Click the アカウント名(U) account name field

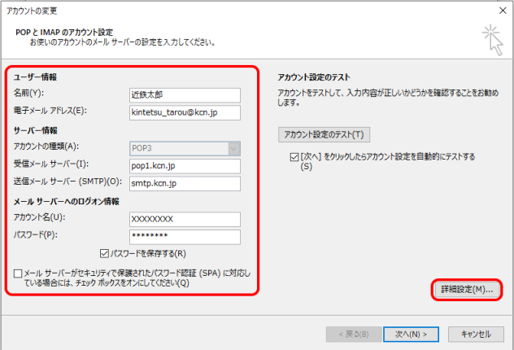tap(185, 219)
